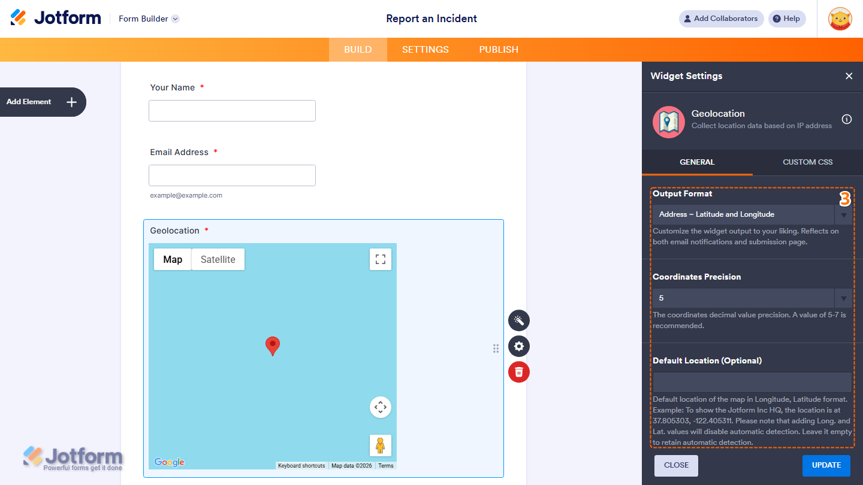Open widget settings gear icon

pos(519,346)
